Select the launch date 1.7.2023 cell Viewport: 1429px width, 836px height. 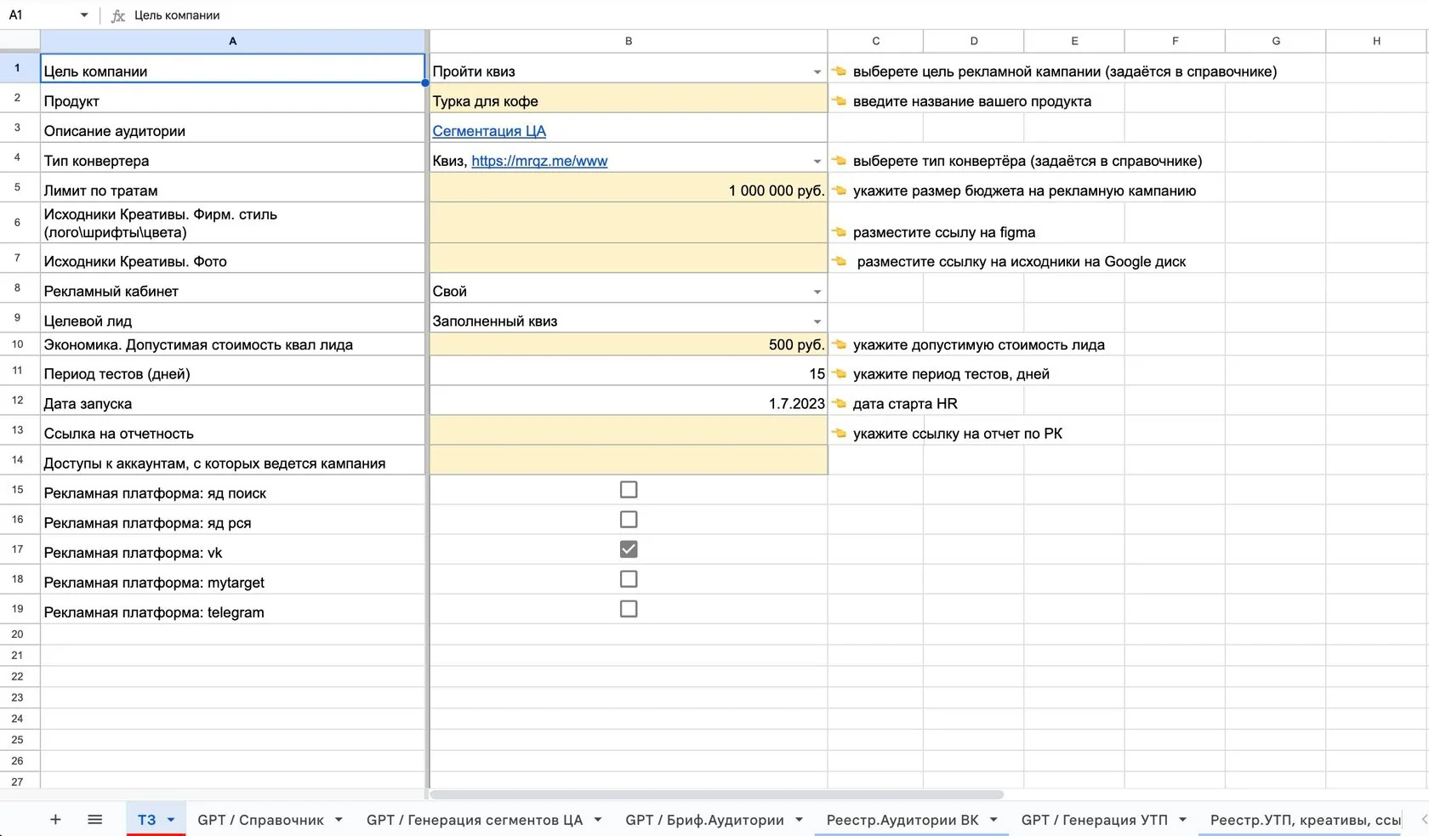tap(629, 401)
